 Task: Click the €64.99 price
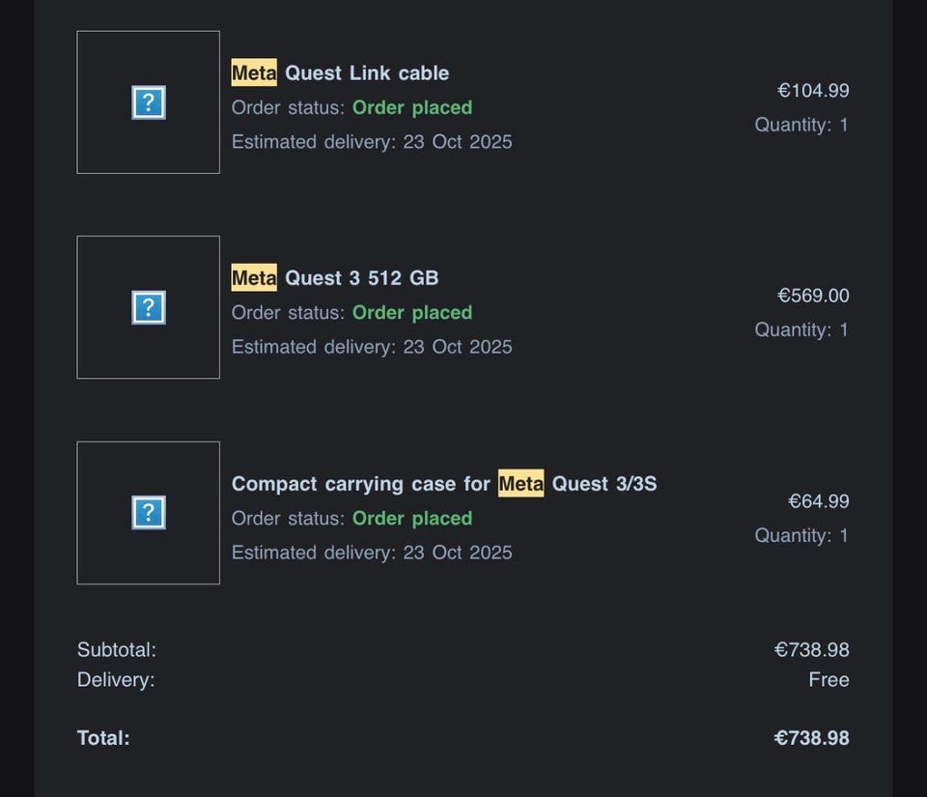[818, 501]
